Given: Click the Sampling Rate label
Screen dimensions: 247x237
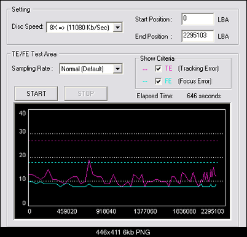Looking at the screenshot, I should (x=32, y=68).
